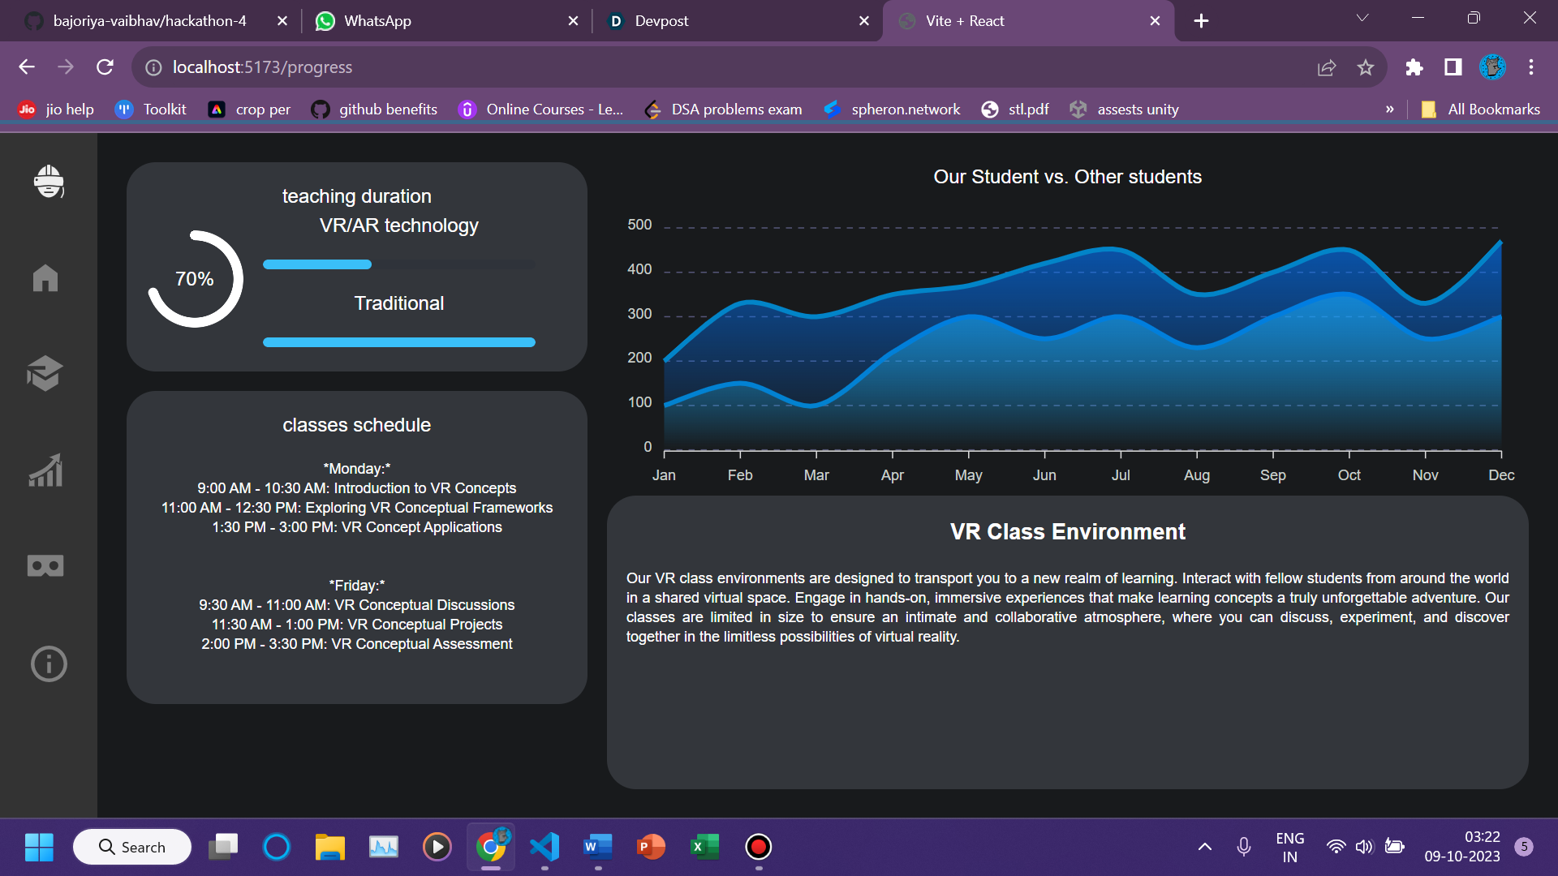Open the tab search dropdown arrow
1558x876 pixels.
coord(1362,19)
